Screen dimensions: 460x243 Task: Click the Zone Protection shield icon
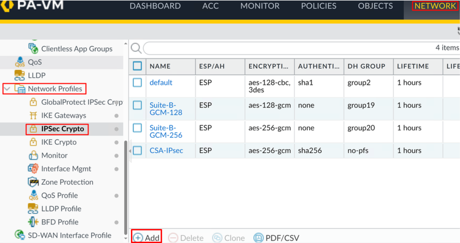[x=33, y=182]
